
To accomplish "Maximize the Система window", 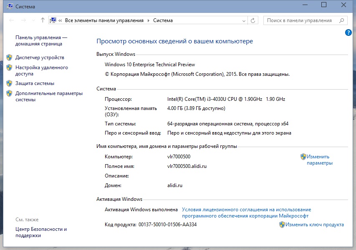I will (x=324, y=5).
